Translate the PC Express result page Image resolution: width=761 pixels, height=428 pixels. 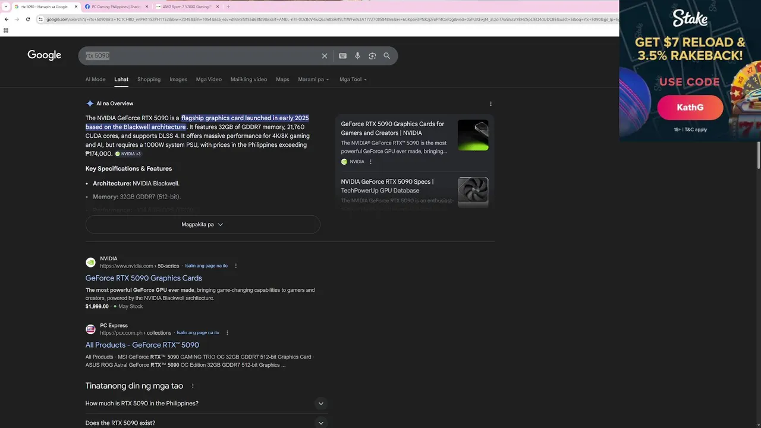[198, 333]
